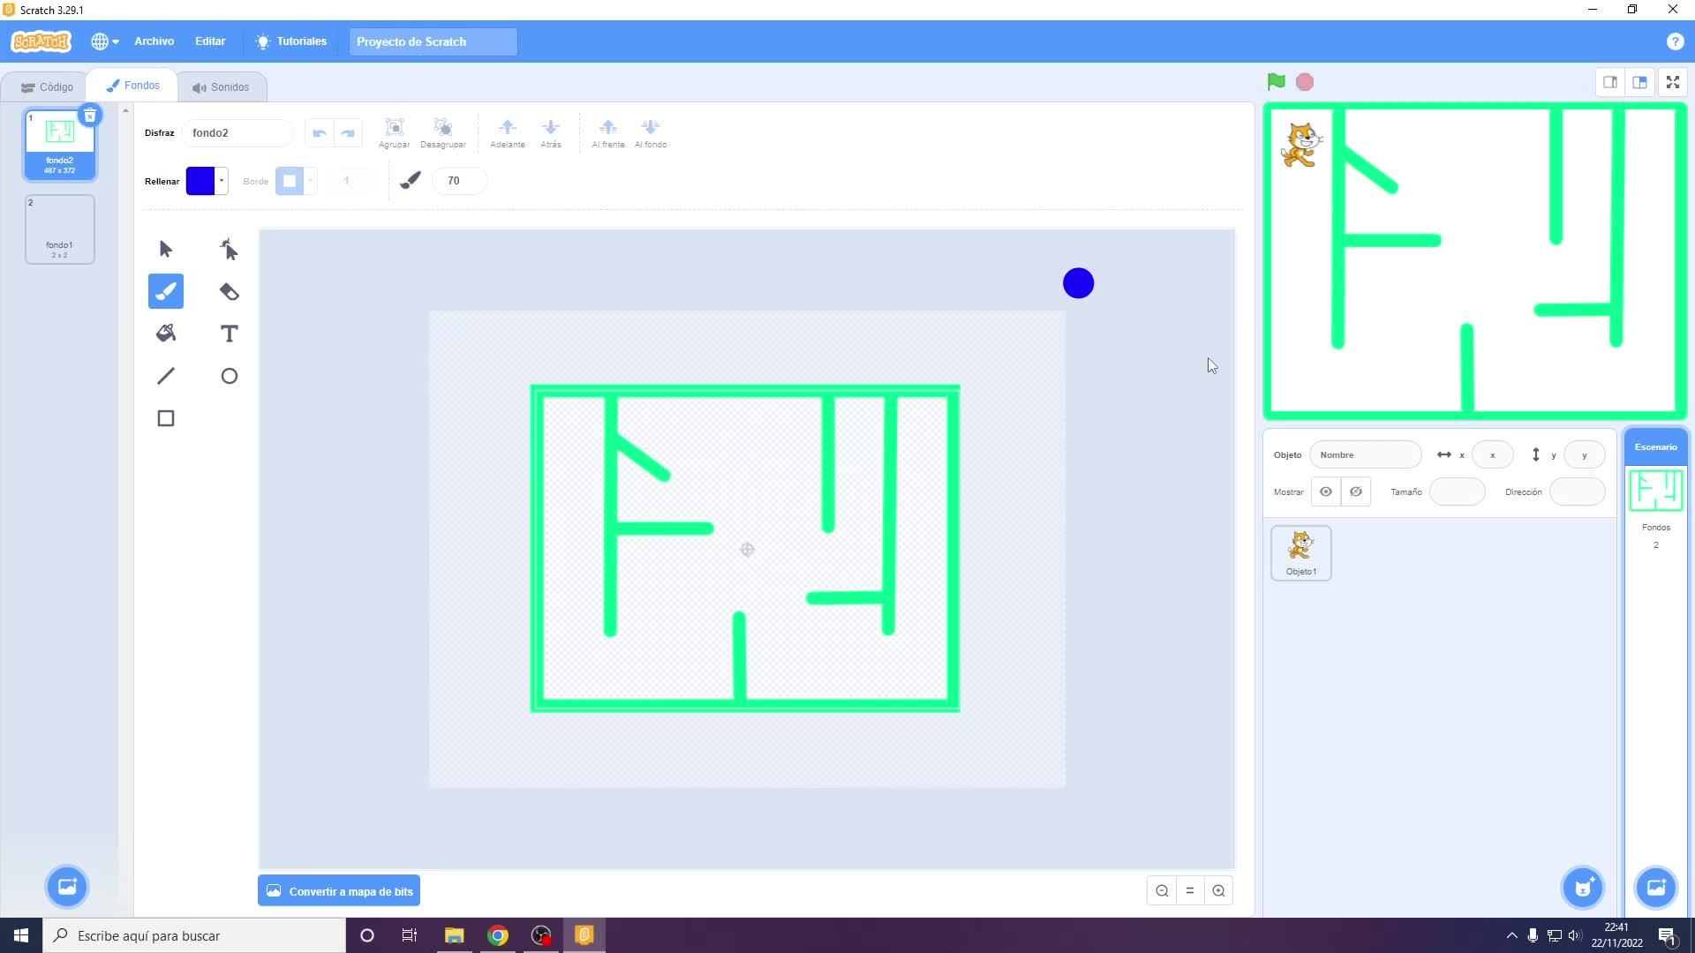Switch to the Sonidos tab
The height and width of the screenshot is (953, 1695).
[221, 87]
